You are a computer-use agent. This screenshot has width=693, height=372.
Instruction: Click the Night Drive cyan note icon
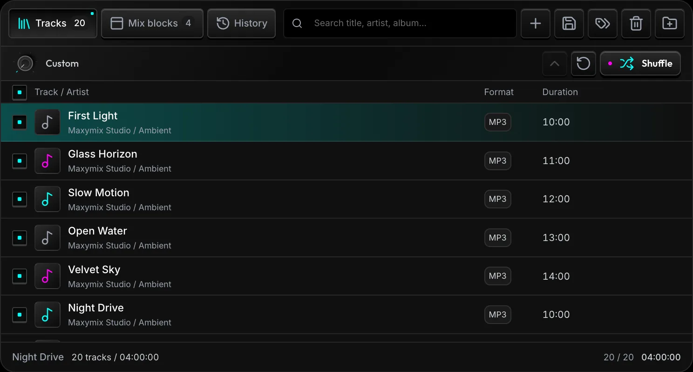[x=48, y=315]
